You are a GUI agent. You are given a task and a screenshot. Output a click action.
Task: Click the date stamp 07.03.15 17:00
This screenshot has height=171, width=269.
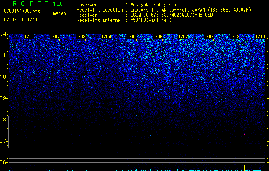(x=22, y=19)
